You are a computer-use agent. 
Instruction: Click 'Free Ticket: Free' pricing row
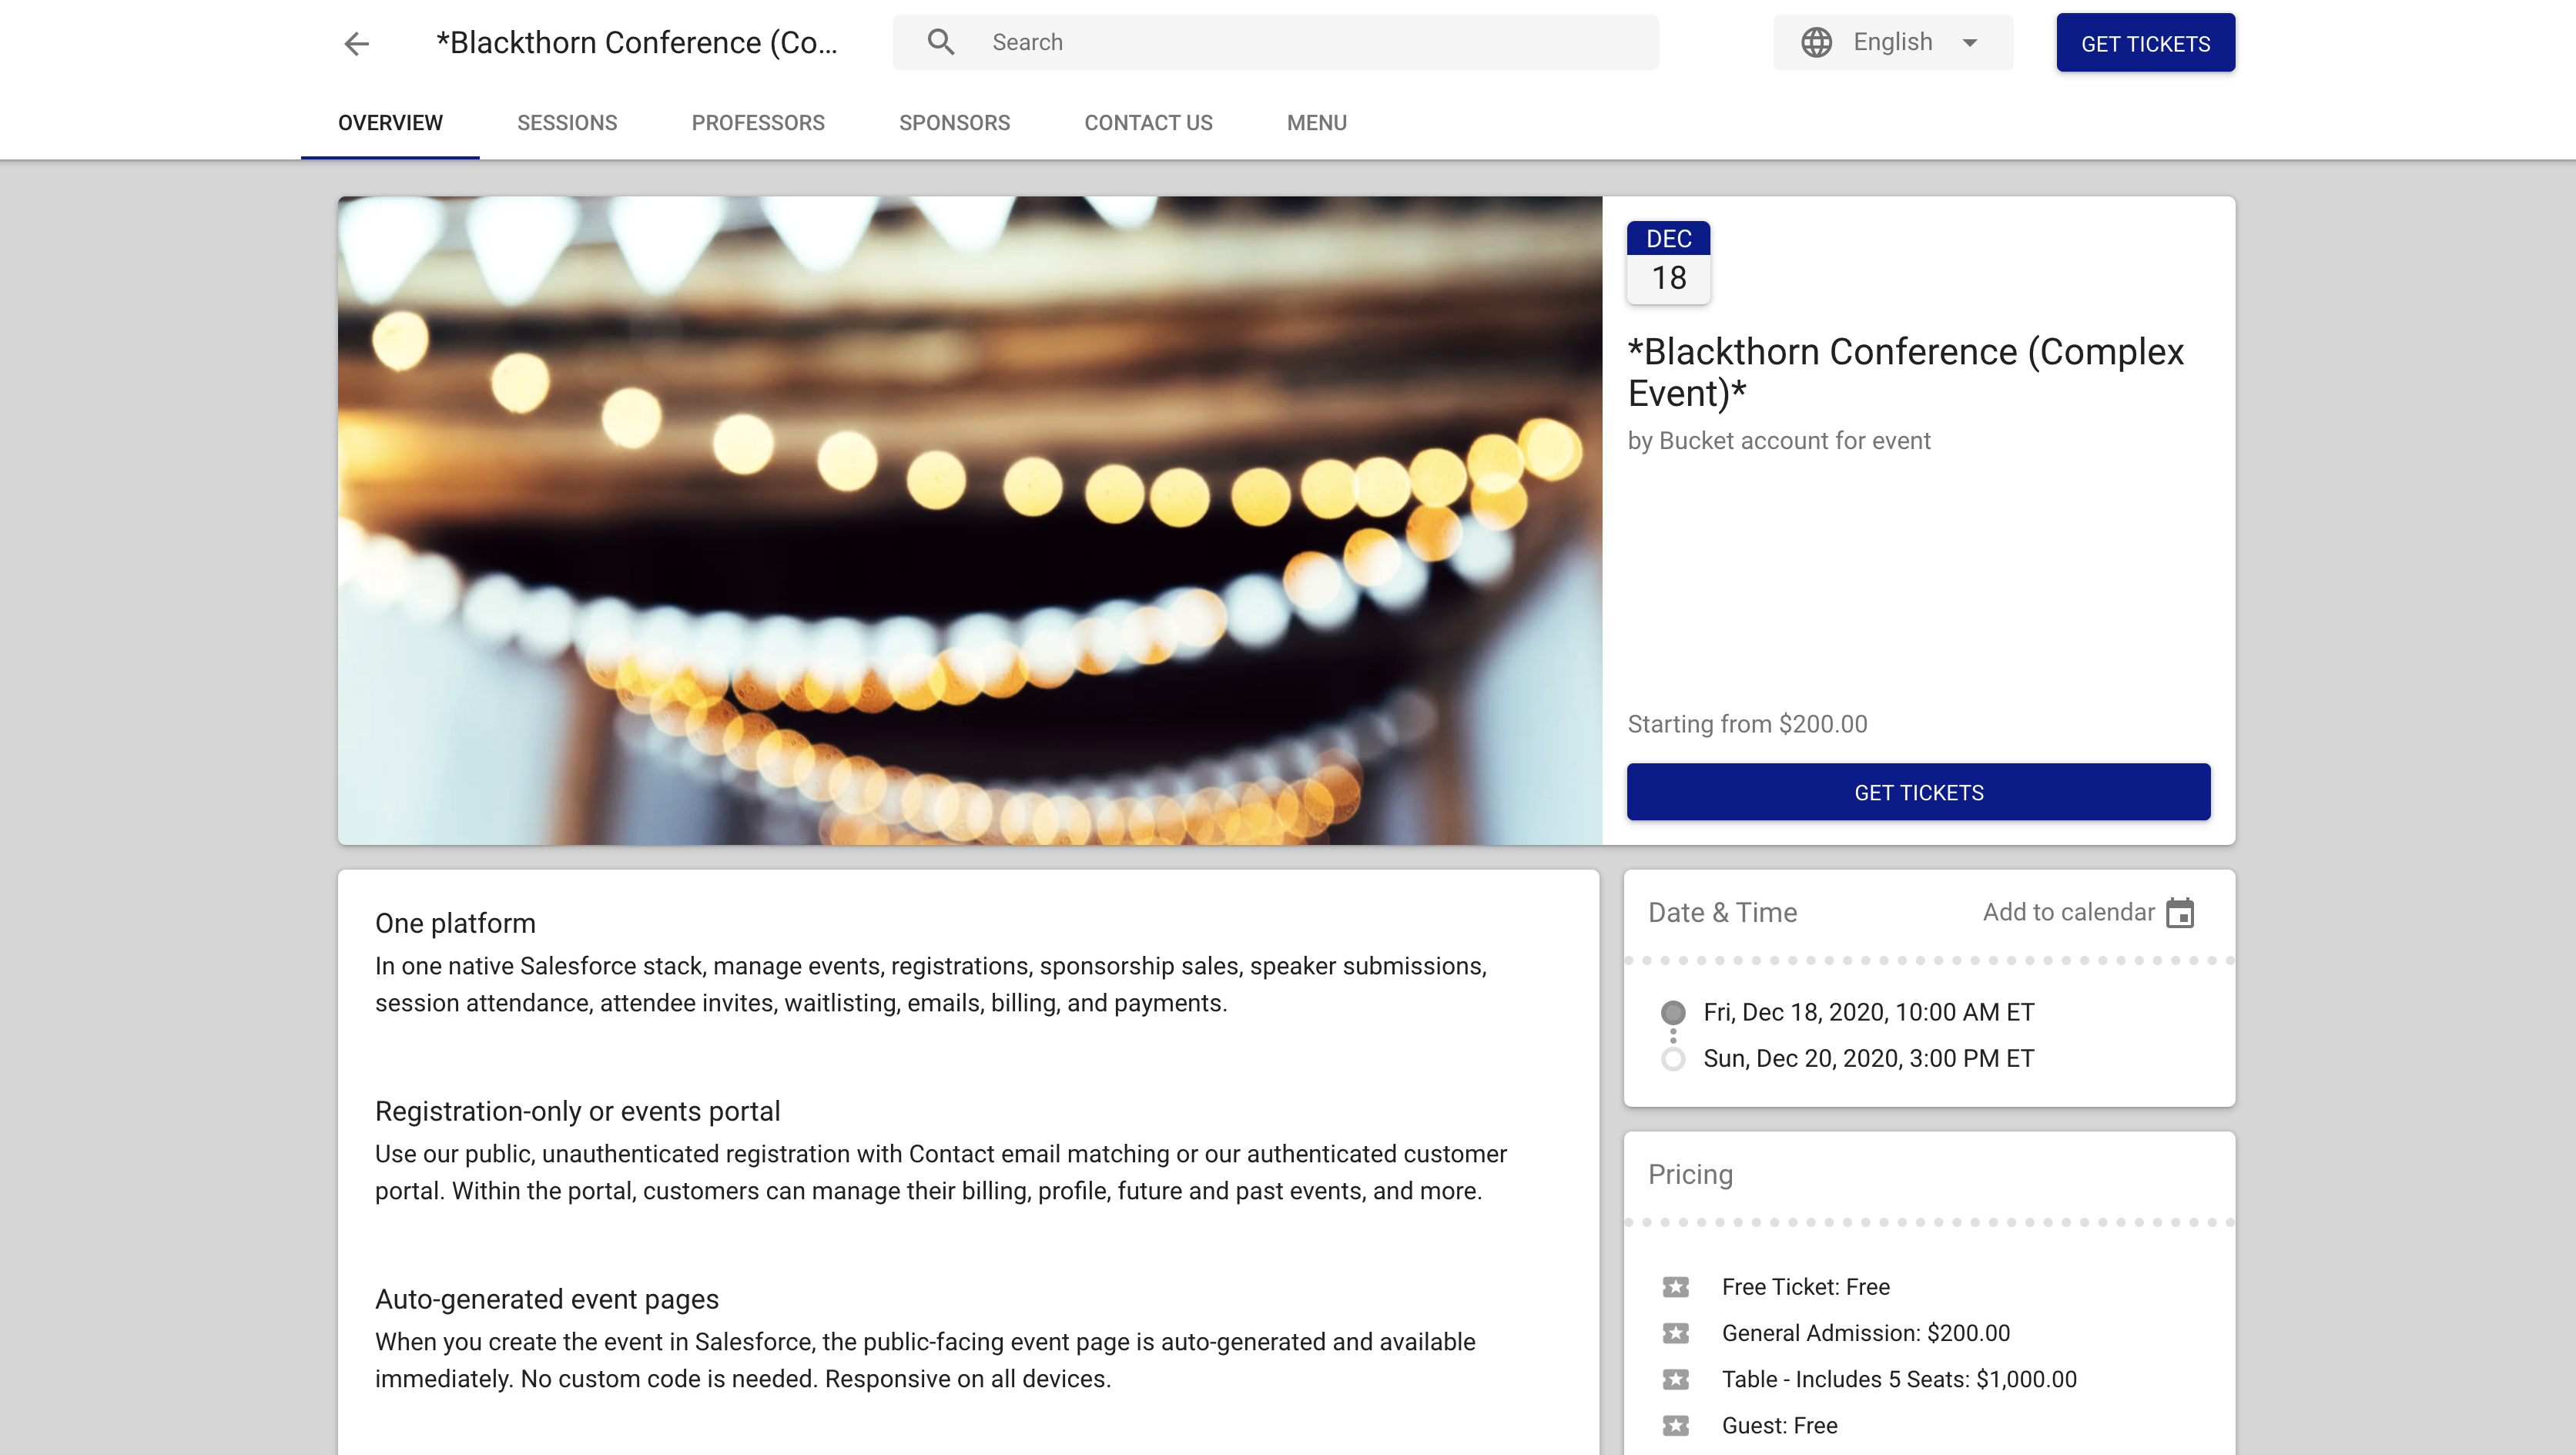pos(1805,1287)
